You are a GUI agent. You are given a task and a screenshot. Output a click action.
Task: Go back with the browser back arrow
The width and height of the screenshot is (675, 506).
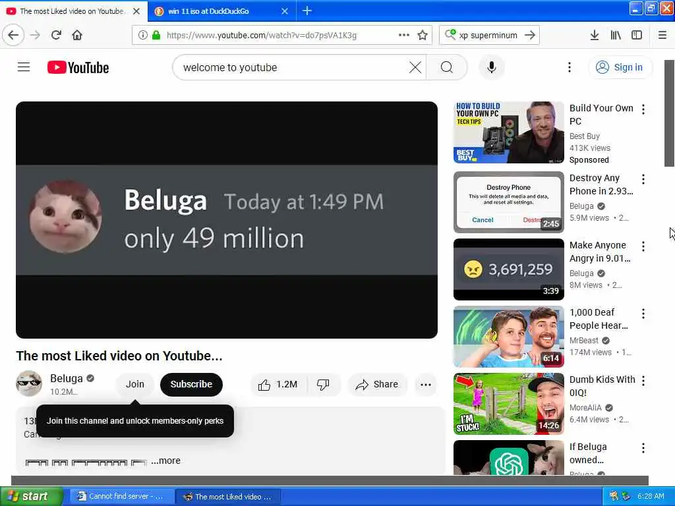click(x=13, y=35)
